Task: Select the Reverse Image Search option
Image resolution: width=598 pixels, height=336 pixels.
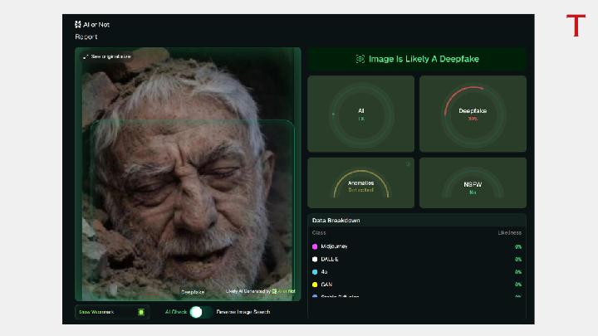Action: tap(243, 312)
